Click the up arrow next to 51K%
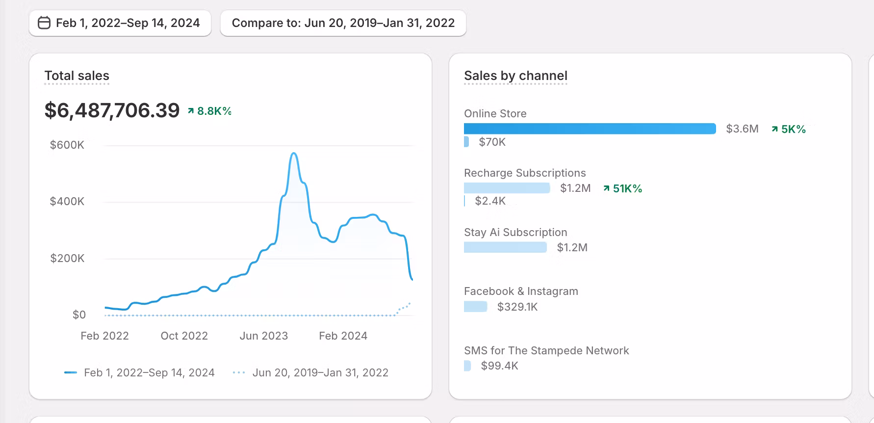874x423 pixels. tap(607, 188)
